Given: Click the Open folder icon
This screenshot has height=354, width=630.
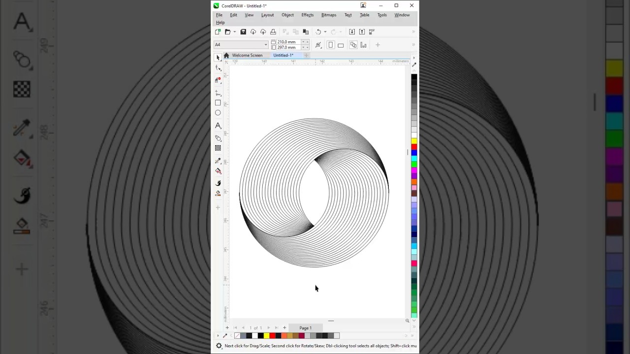Looking at the screenshot, I should coord(227,32).
